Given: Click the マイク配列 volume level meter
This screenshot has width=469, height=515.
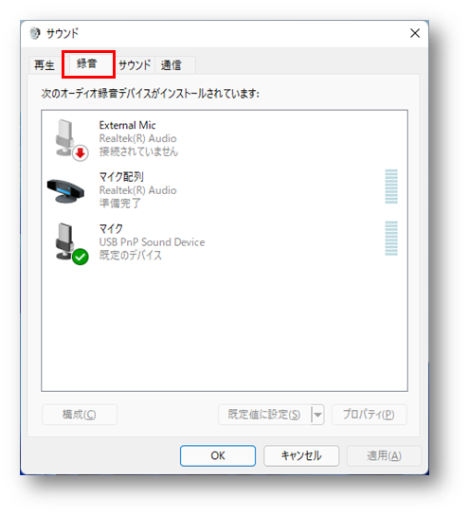Looking at the screenshot, I should [x=391, y=186].
